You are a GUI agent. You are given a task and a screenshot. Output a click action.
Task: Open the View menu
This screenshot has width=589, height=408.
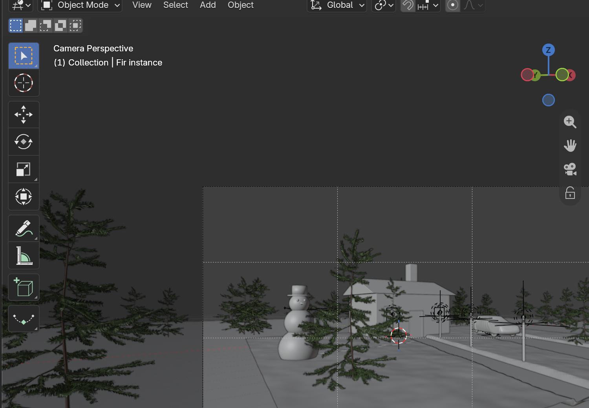pyautogui.click(x=142, y=5)
